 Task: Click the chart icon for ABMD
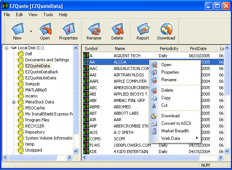[x=86, y=107]
